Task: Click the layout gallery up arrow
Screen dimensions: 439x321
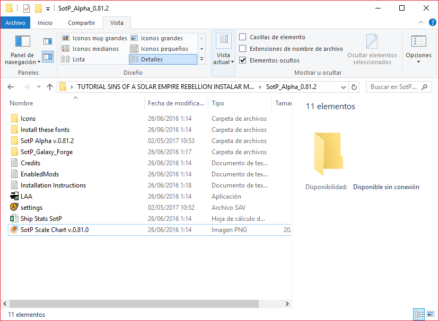Action: click(x=201, y=38)
